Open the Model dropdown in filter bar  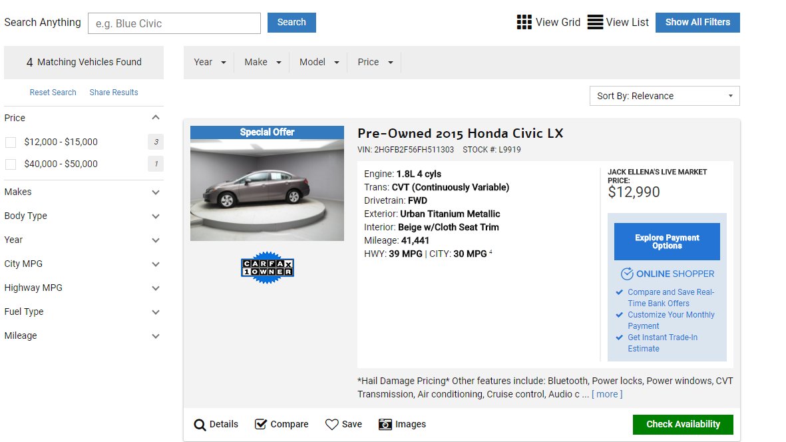(x=319, y=62)
